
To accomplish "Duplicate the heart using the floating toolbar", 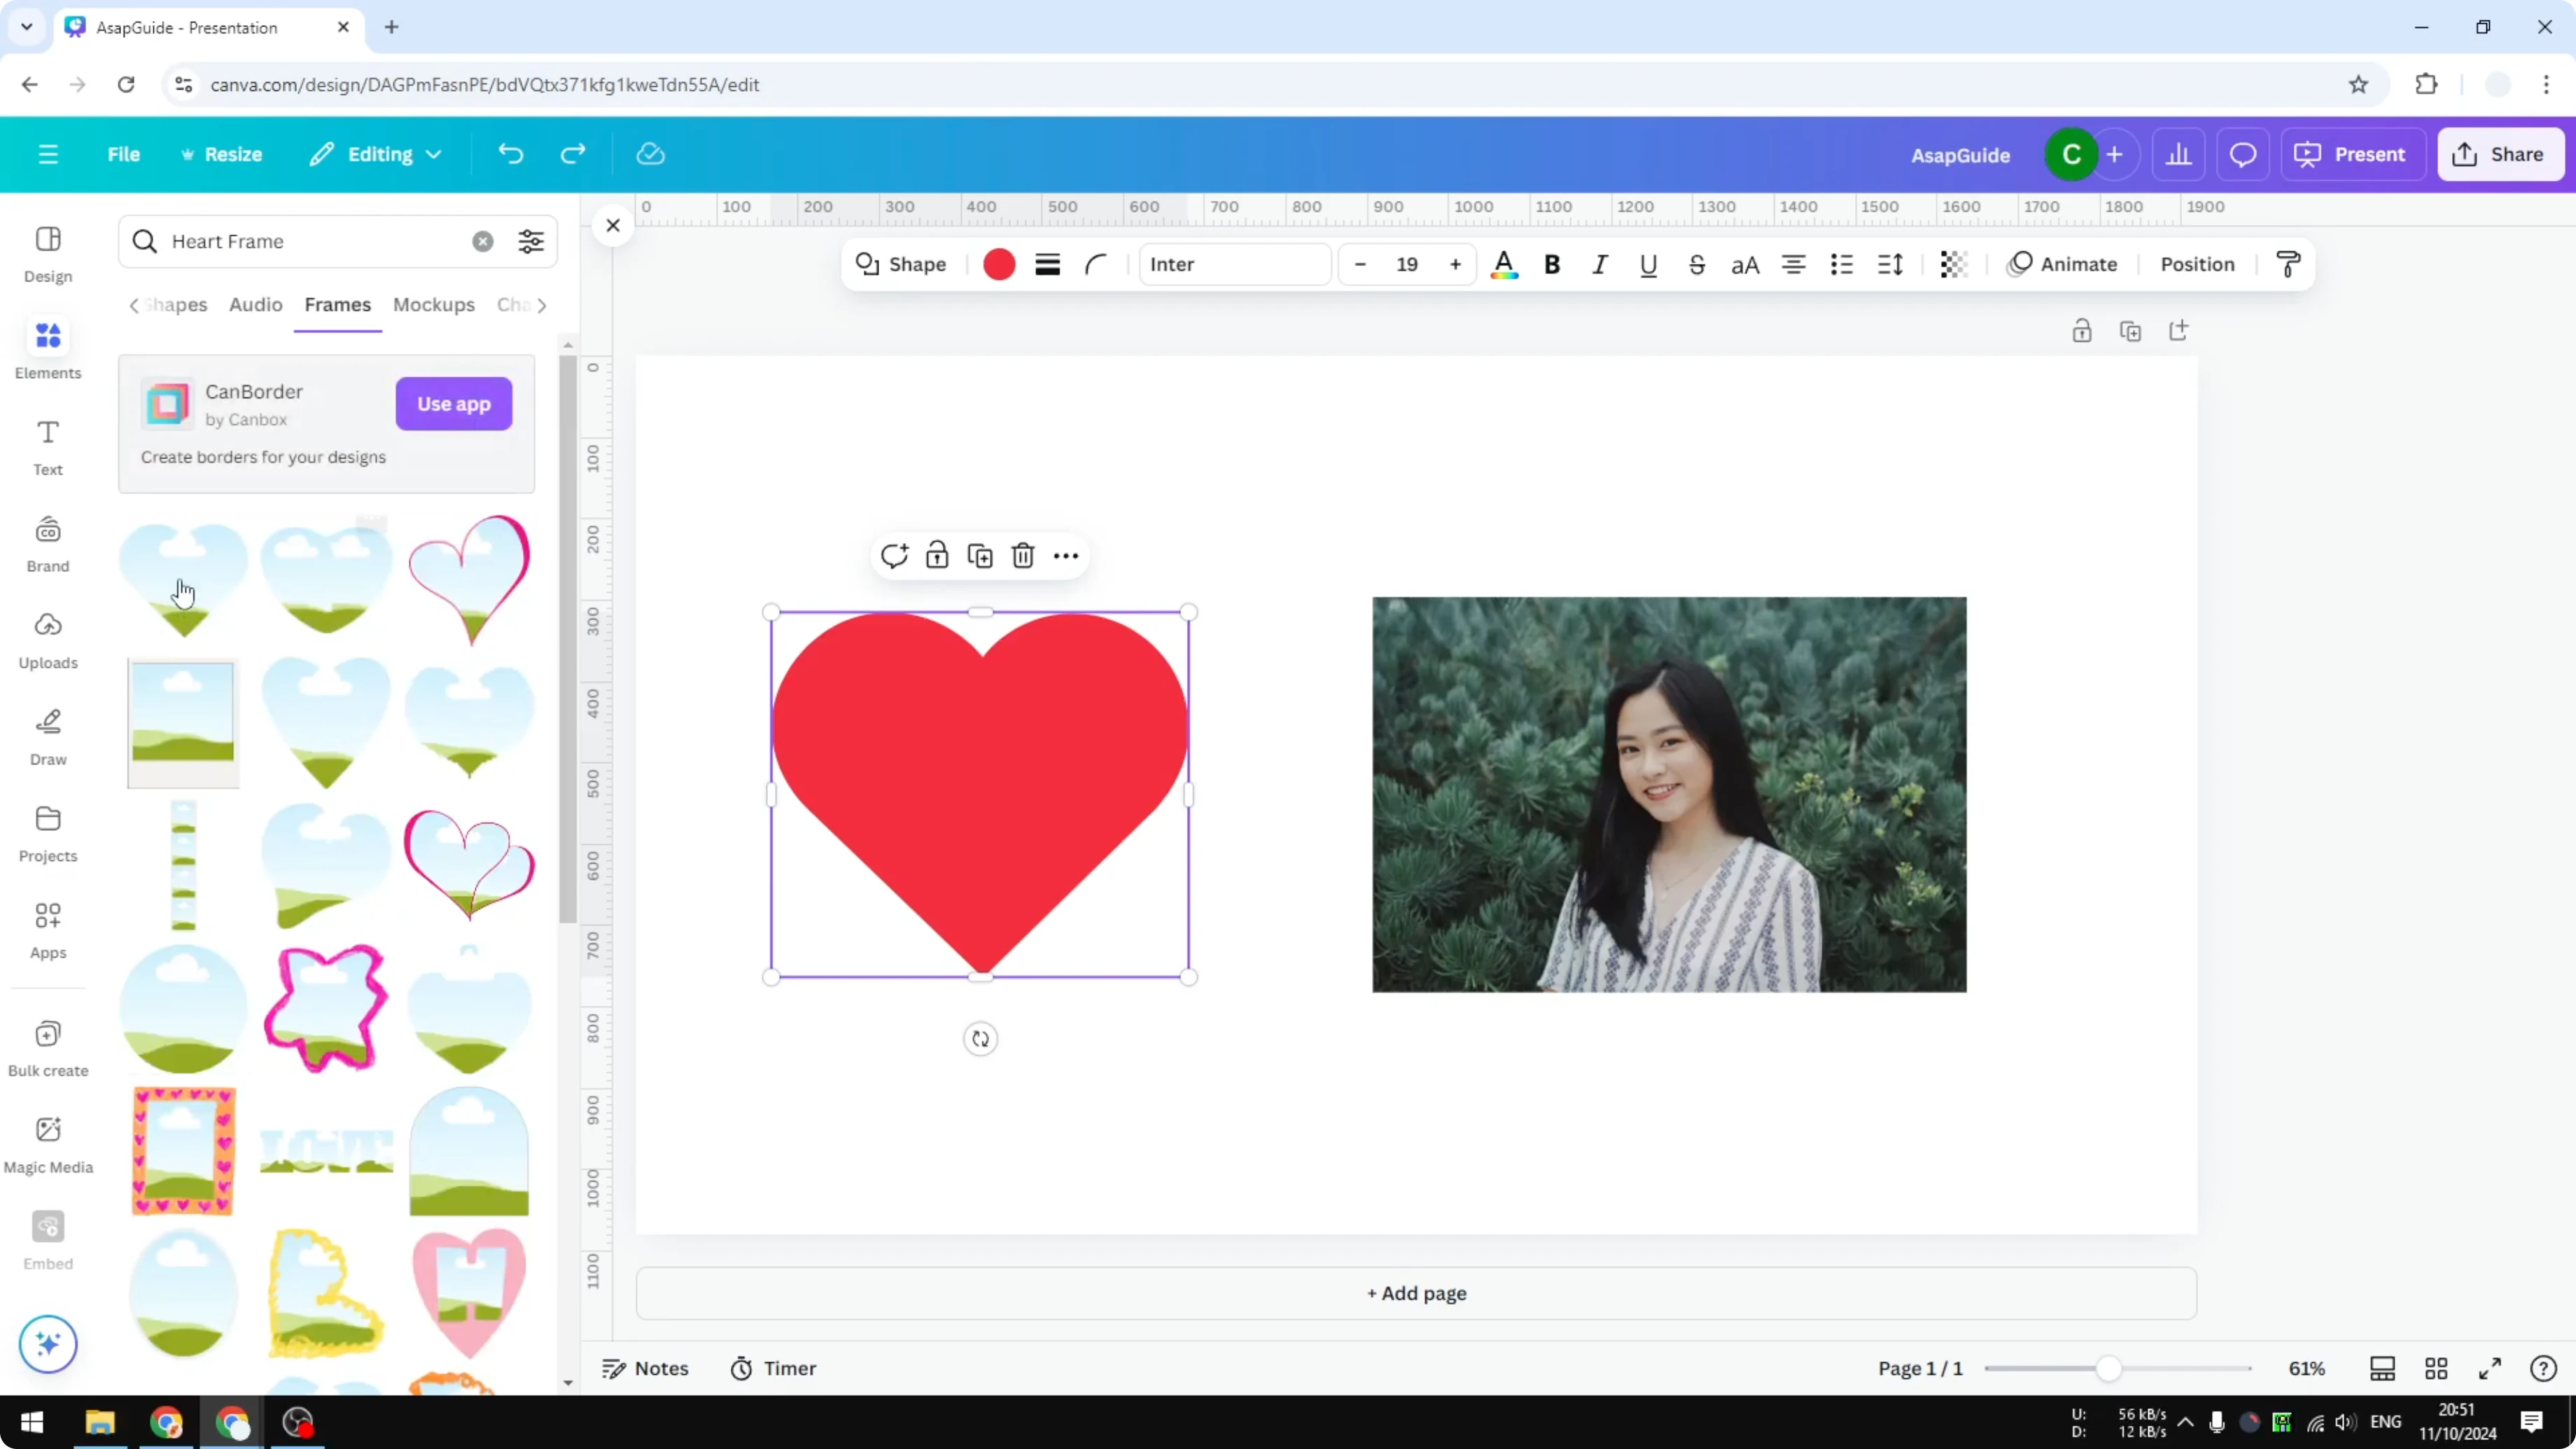I will pyautogui.click(x=979, y=556).
